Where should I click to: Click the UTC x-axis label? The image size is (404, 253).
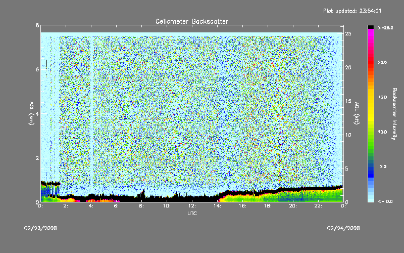point(192,213)
